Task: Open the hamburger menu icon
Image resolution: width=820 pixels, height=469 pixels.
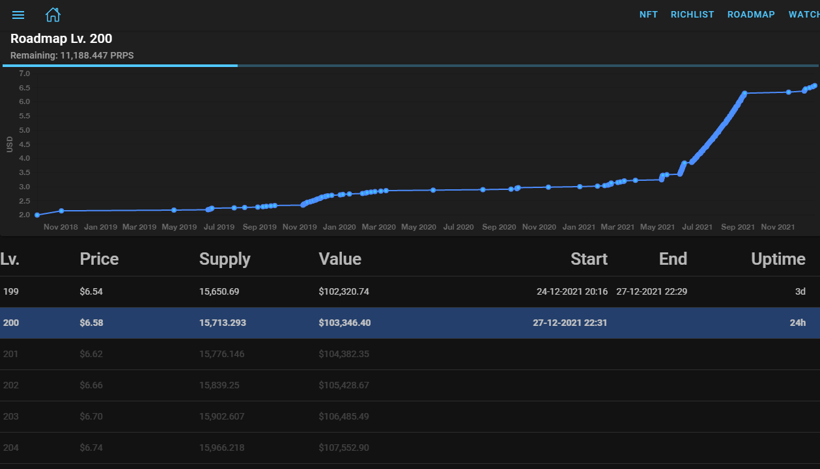Action: [18, 14]
